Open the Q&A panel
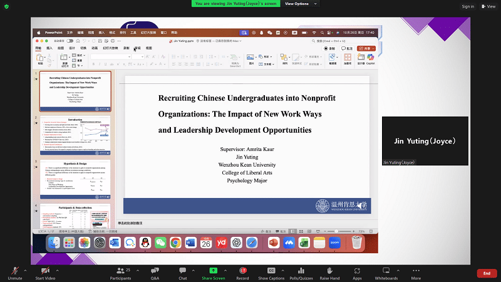 coord(155,270)
